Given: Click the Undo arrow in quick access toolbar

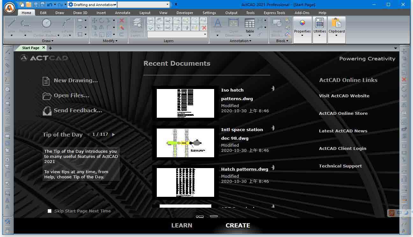Looking at the screenshot, I should coord(49,5).
